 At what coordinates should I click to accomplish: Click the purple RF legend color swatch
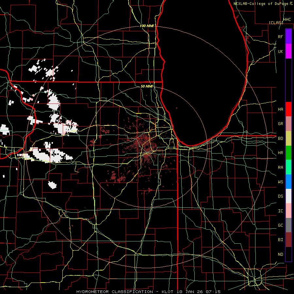coord(288,37)
